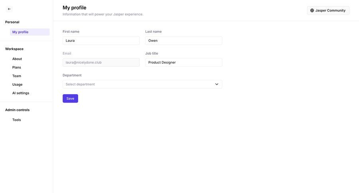Click the disabled Email field

pos(101,62)
